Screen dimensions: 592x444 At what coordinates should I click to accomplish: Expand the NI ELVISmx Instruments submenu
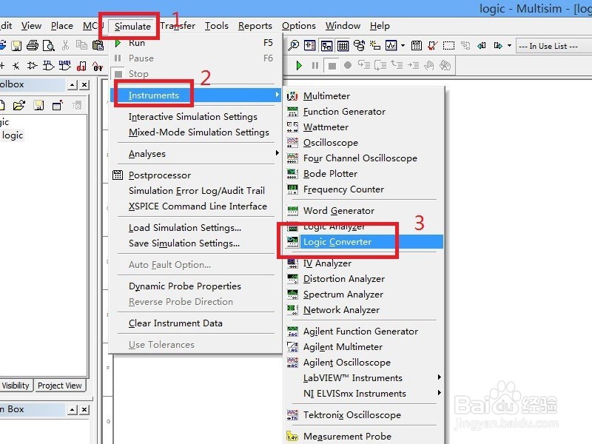click(364, 394)
